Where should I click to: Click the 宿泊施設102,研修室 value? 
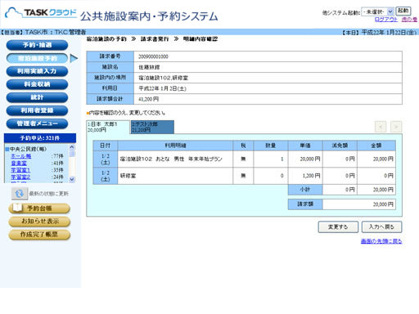[x=163, y=78]
